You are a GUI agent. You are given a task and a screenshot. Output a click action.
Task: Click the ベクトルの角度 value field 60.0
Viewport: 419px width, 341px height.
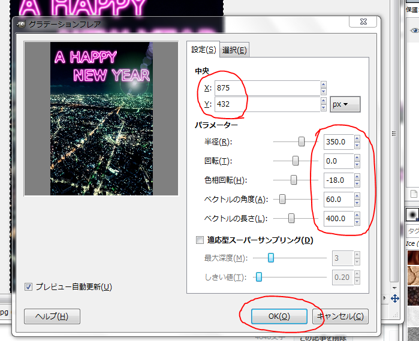click(x=339, y=200)
